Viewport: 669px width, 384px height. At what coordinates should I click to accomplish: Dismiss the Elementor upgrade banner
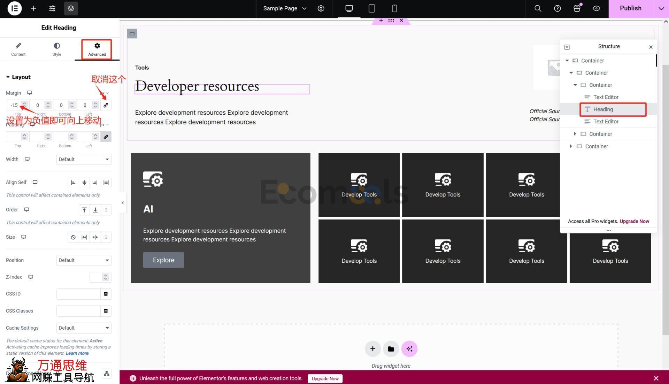tap(656, 378)
